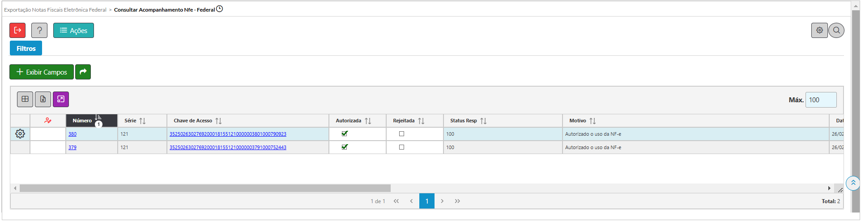Open row 380 gear options icon

tap(20, 134)
